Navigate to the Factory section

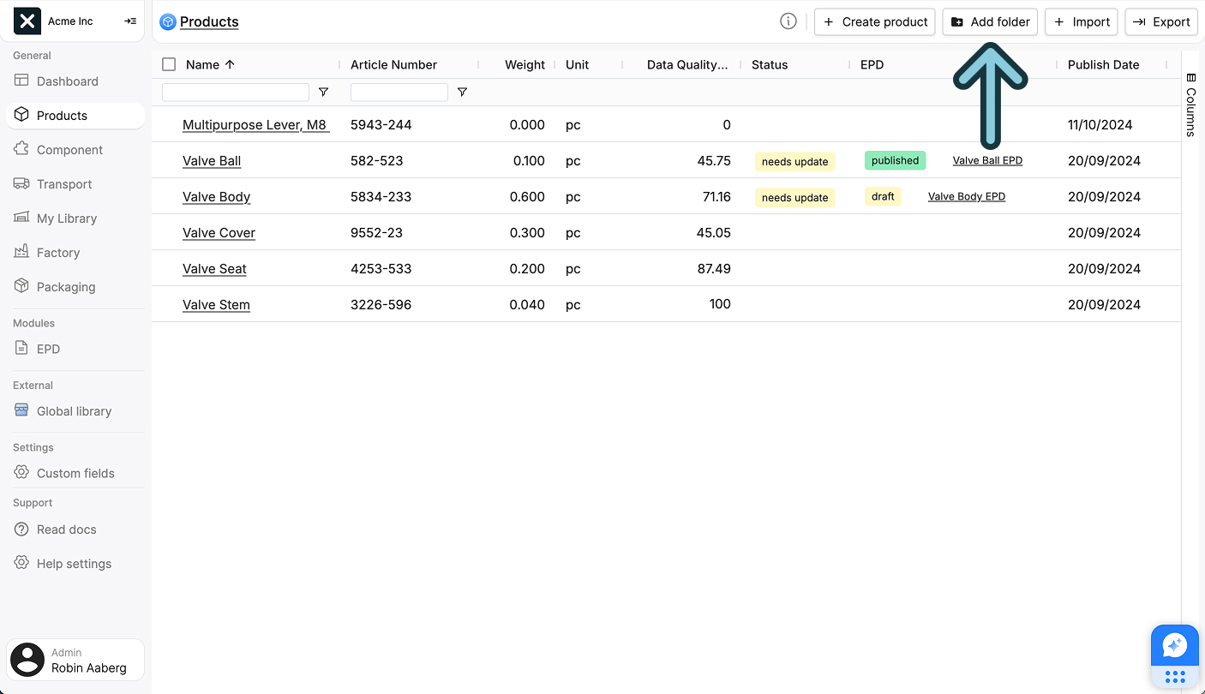58,252
